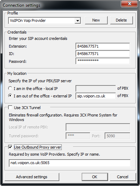Click 'Enter your SIP account credentials' text

tap(38, 39)
